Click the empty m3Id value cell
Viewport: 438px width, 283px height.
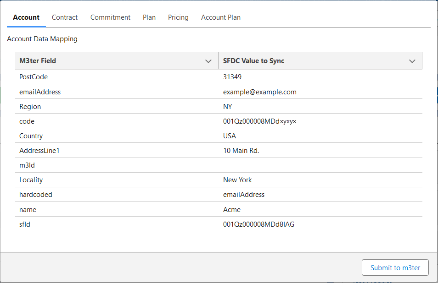(x=320, y=165)
